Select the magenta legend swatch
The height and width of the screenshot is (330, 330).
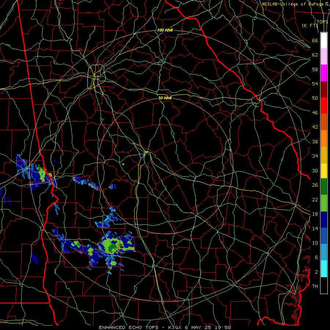point(324,73)
